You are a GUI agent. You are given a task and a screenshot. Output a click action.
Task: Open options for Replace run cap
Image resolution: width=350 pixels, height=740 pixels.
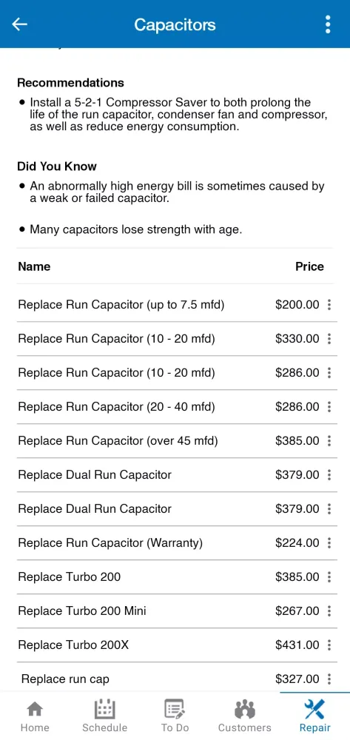point(329,679)
